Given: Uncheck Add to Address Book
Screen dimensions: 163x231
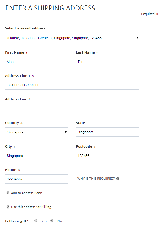Looking at the screenshot, I should tap(8, 193).
